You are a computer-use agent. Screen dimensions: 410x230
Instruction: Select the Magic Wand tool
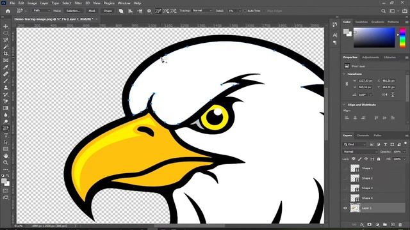pyautogui.click(x=6, y=47)
